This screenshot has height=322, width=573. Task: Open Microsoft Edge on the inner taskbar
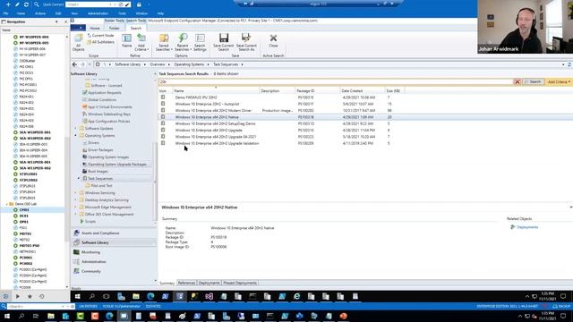[x=150, y=296]
